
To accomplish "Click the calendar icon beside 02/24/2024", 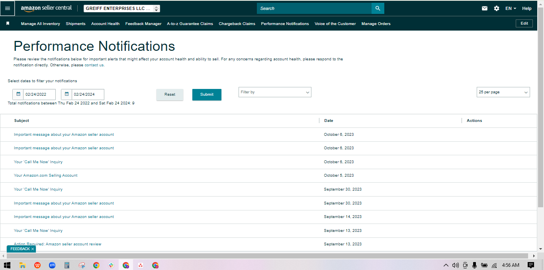I will coord(67,94).
